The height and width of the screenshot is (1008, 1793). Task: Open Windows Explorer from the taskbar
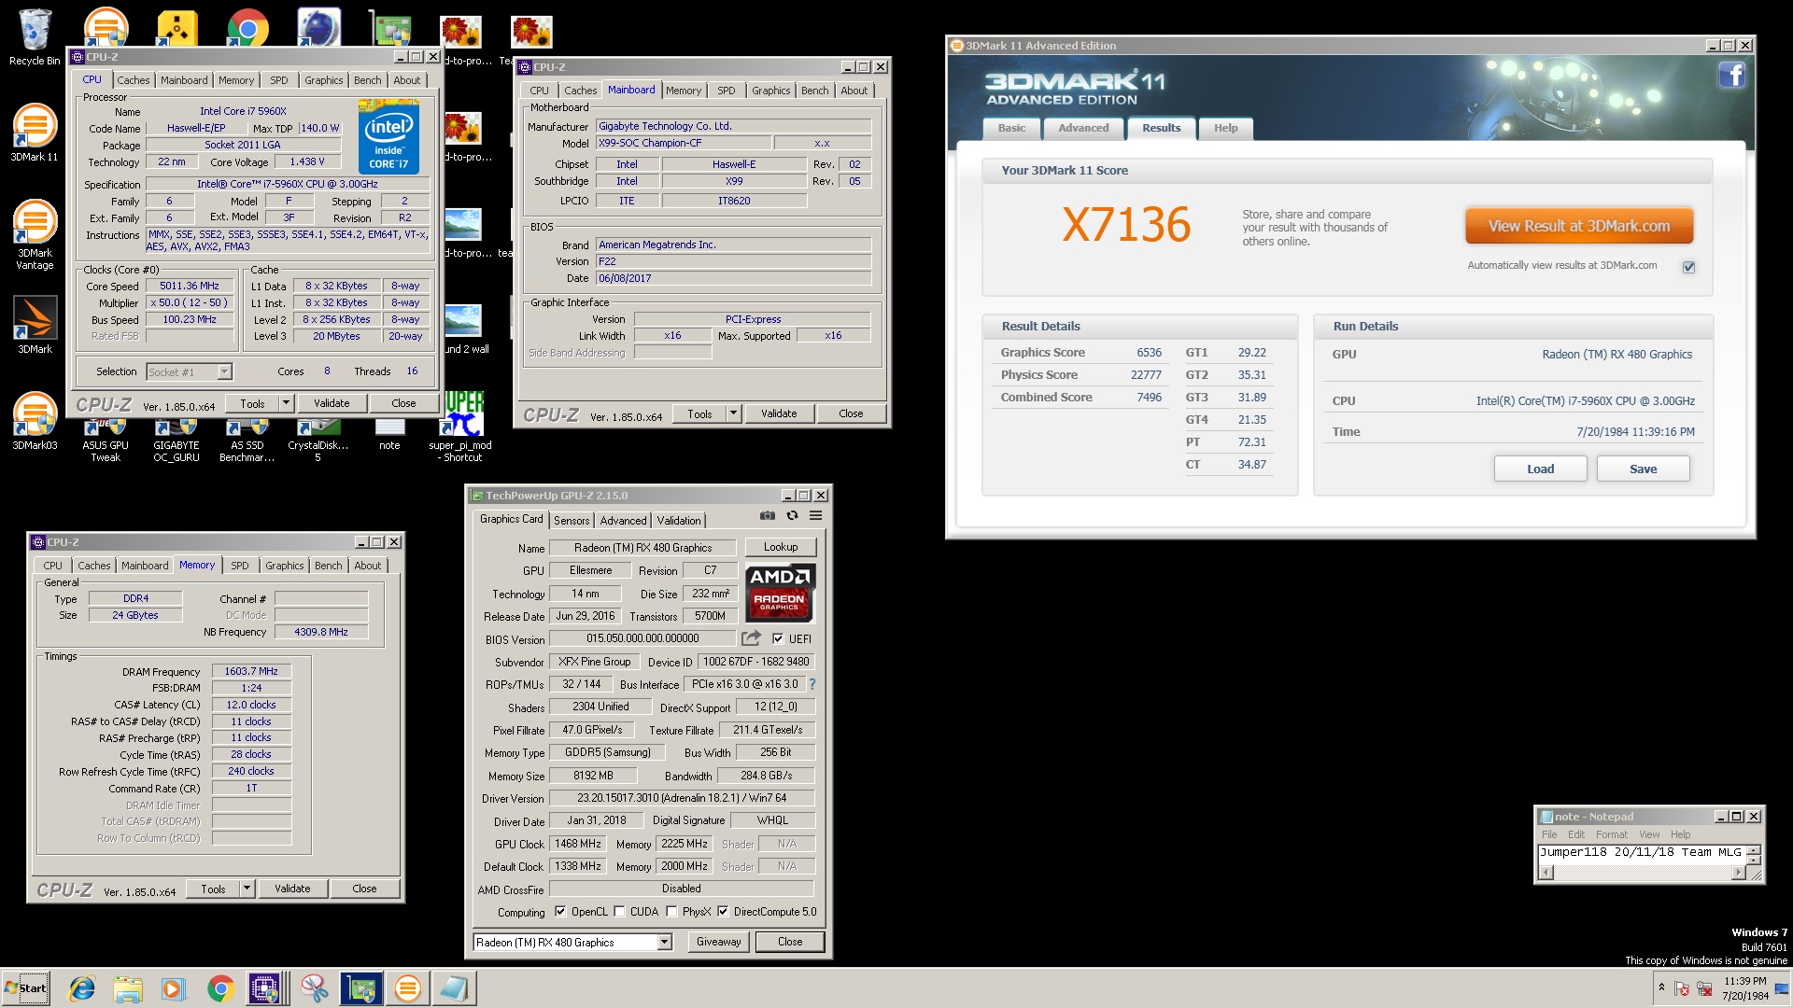pyautogui.click(x=128, y=988)
